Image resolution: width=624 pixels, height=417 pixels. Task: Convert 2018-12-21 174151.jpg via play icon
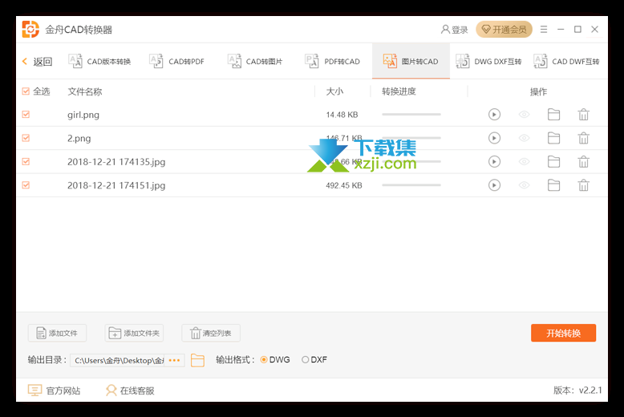coord(494,185)
